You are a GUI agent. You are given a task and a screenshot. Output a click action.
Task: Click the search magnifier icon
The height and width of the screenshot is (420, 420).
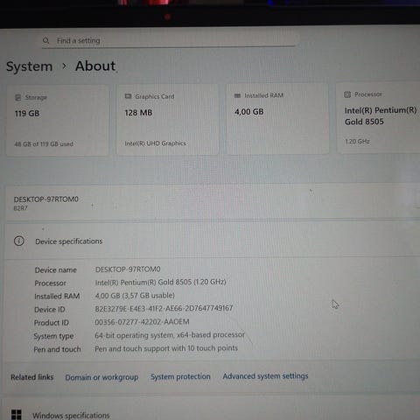click(46, 40)
